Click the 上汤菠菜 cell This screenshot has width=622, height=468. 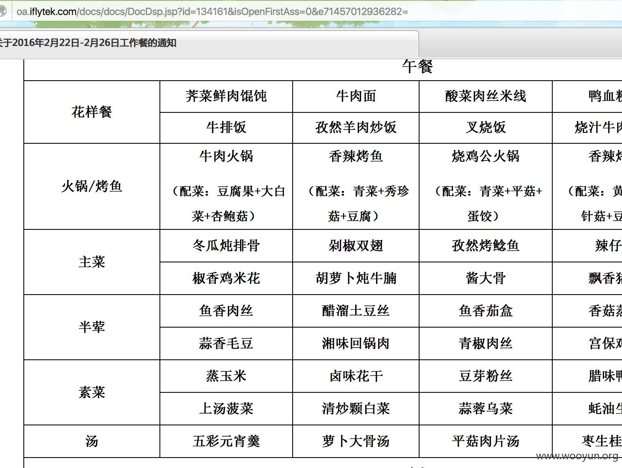226,409
